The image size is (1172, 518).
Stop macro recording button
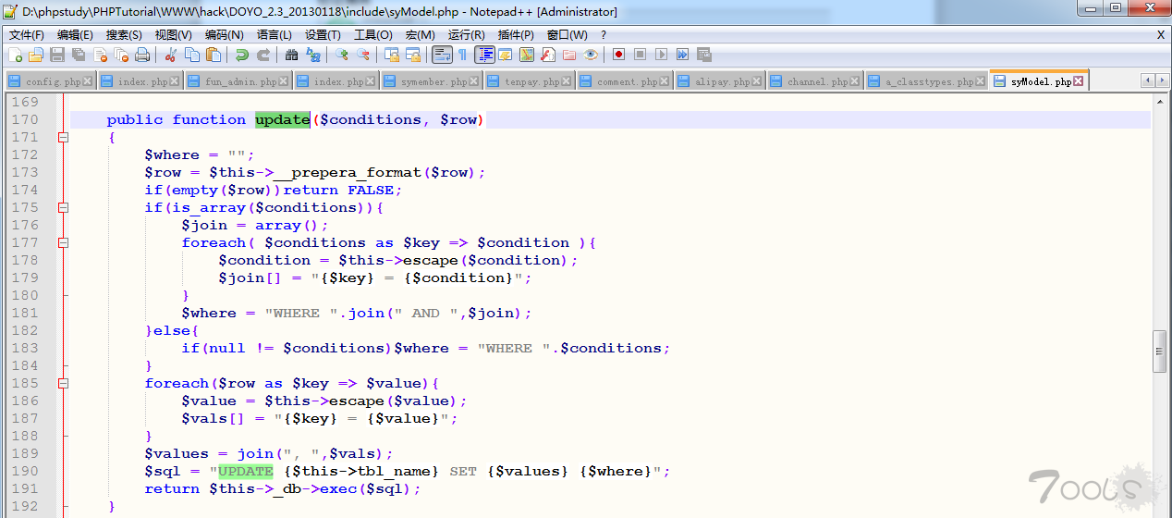[x=640, y=55]
